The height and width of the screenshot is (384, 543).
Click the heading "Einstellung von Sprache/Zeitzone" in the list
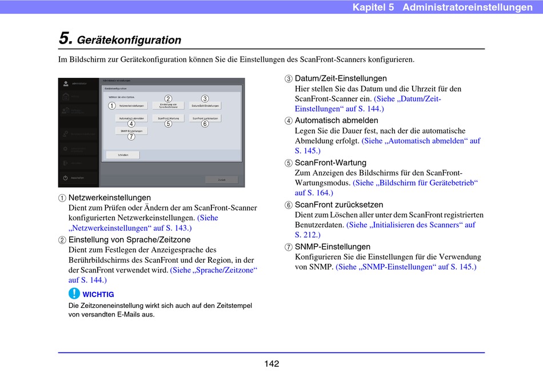coord(130,239)
